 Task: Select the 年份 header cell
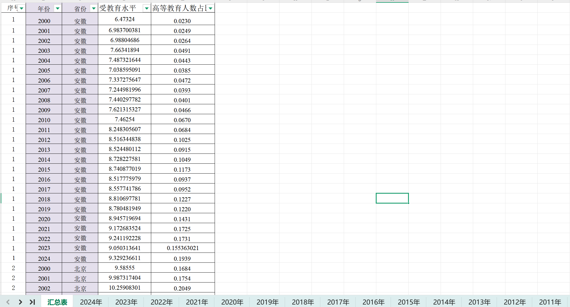coord(44,9)
